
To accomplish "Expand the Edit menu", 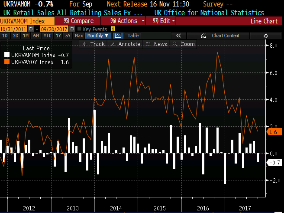I will (161, 20).
